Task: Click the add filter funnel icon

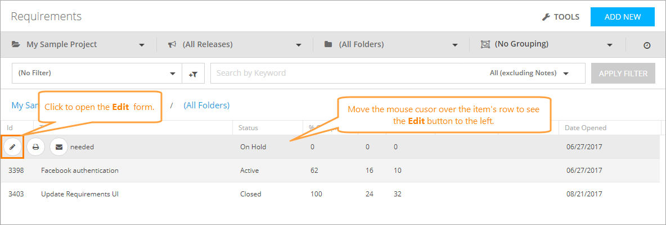Action: (x=193, y=74)
